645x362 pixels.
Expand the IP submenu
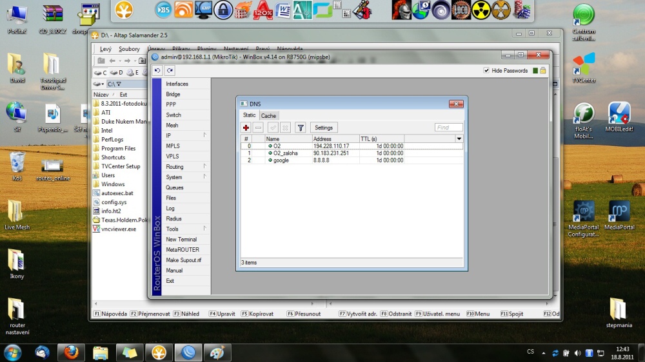186,136
